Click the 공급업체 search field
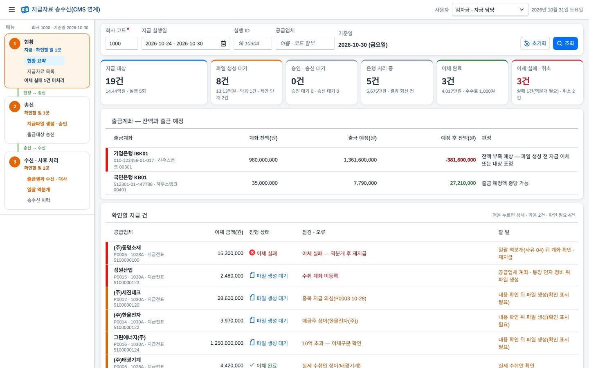 click(x=305, y=43)
